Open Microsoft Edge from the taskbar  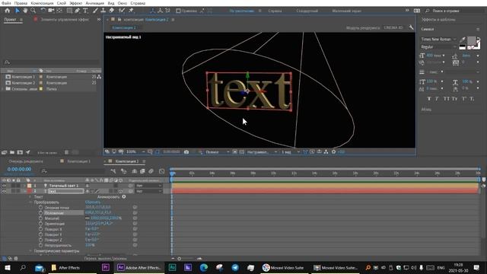(x=204, y=267)
